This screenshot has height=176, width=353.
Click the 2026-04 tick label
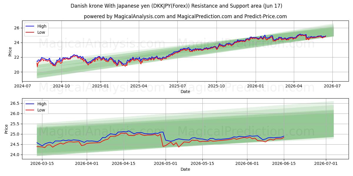(294, 86)
